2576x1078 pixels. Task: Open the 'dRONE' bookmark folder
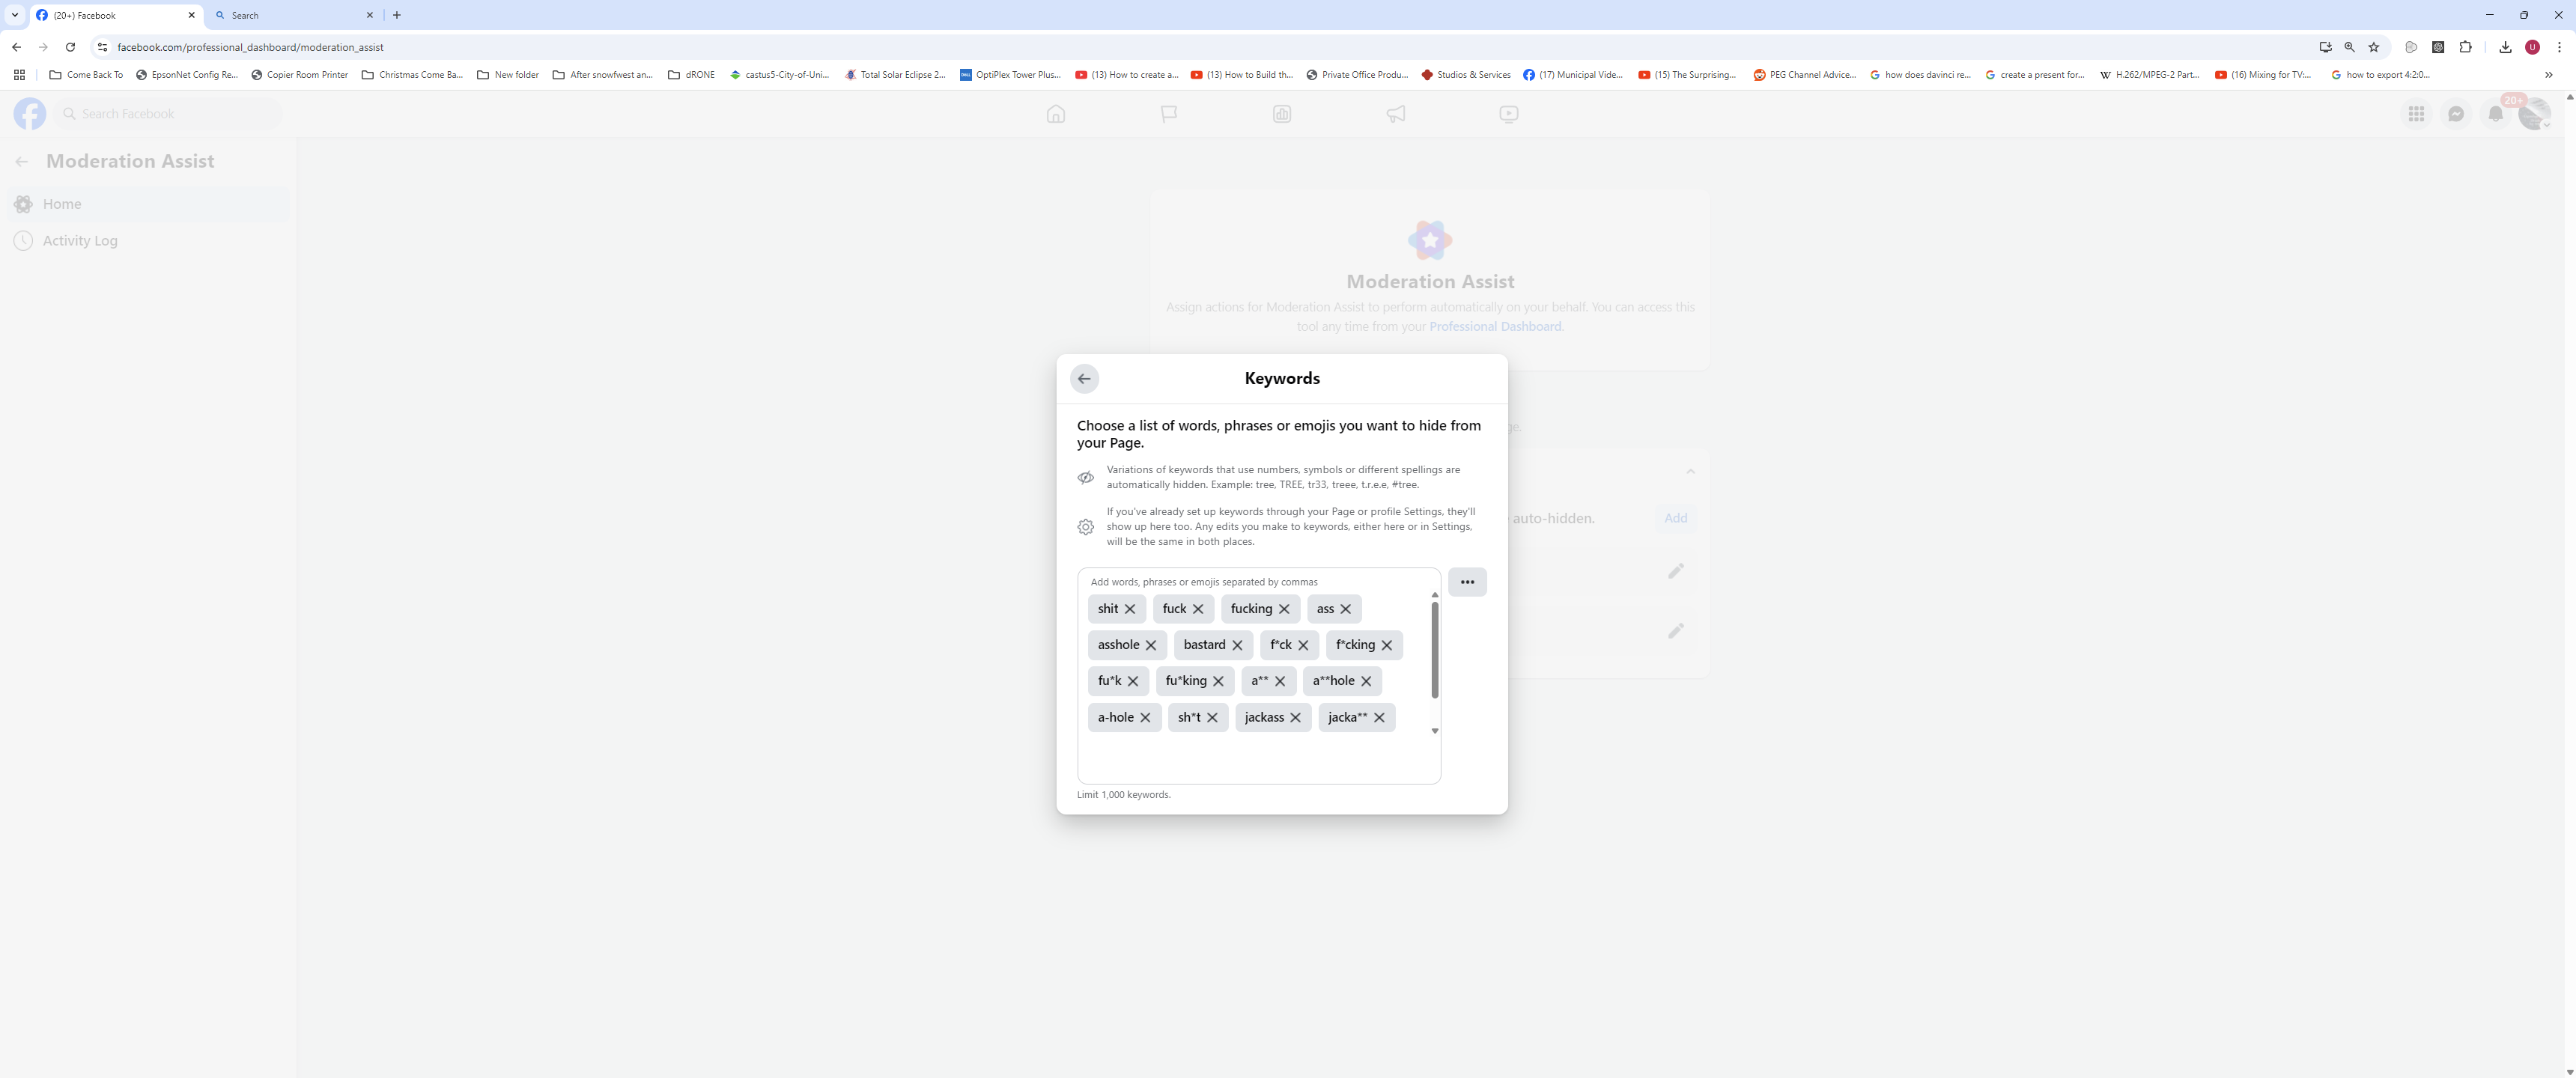pos(691,75)
